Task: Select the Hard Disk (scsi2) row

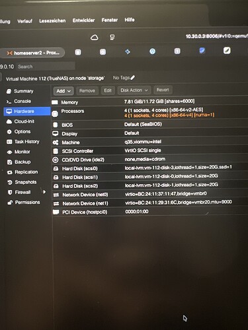Action: click(150, 185)
